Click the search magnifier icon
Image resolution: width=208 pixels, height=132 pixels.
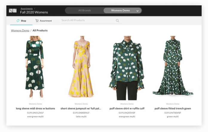117,21
